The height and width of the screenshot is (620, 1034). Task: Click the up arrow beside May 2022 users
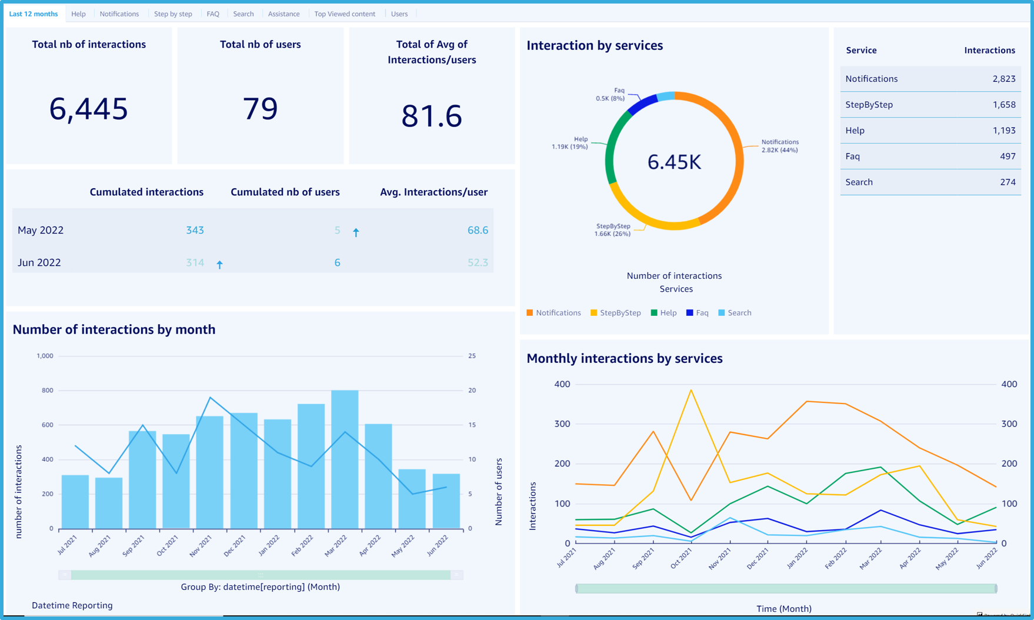coord(356,232)
